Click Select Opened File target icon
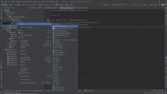The width and height of the screenshot is (167, 94). (31, 8)
